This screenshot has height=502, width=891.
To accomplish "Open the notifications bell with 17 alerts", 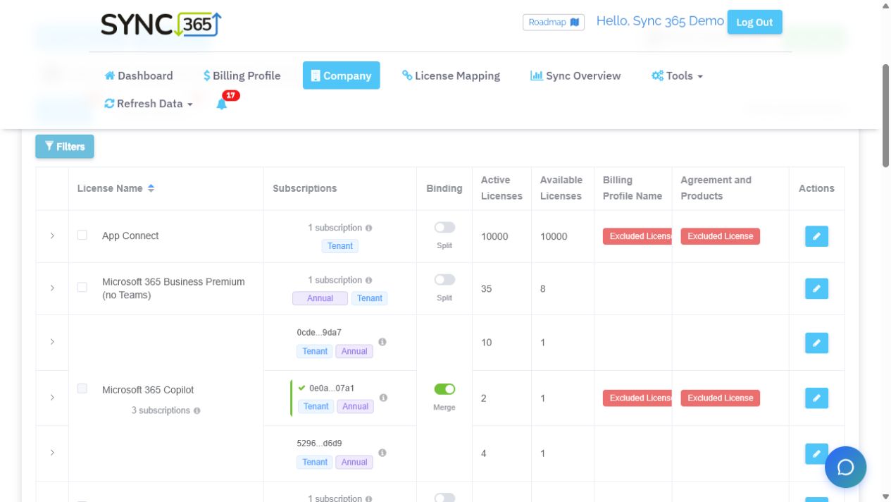I will click(222, 104).
